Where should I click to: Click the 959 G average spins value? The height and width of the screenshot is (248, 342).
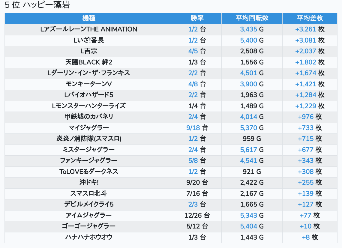252,139
